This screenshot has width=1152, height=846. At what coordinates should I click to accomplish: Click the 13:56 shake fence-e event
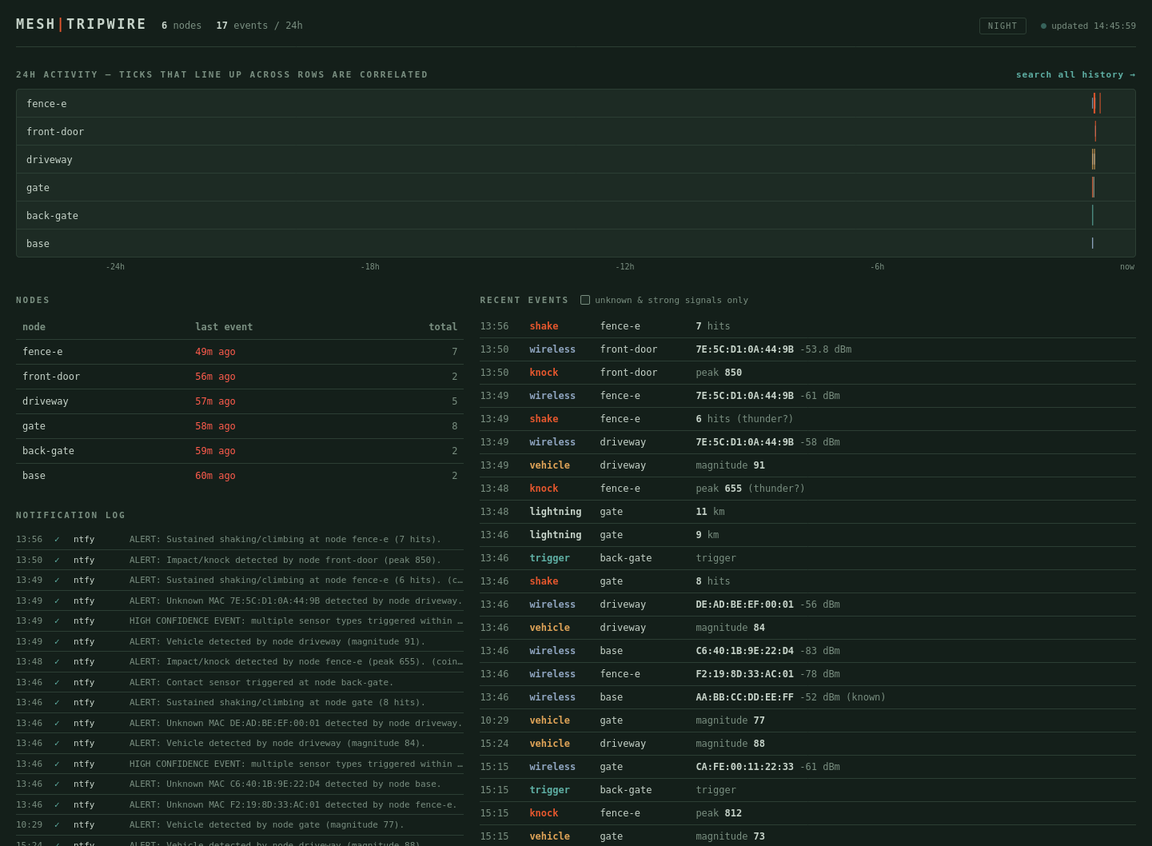click(x=807, y=326)
